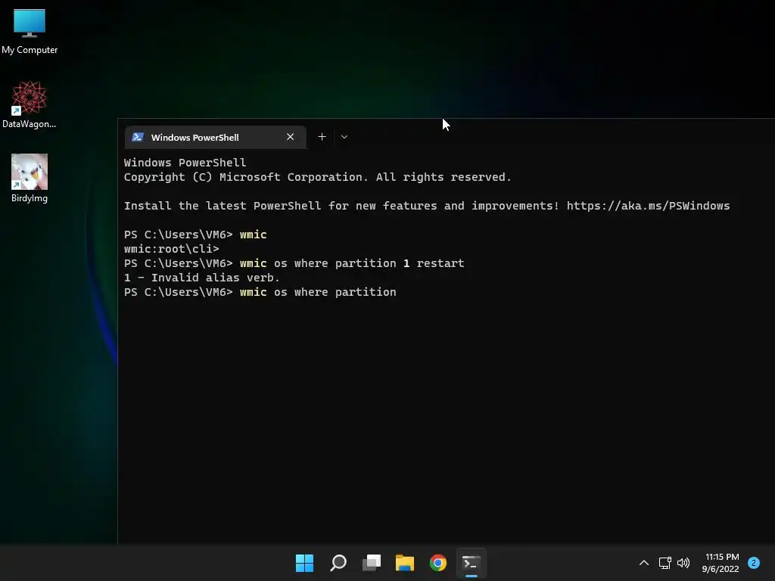
Task: Launch File Explorer from taskbar
Action: 405,563
